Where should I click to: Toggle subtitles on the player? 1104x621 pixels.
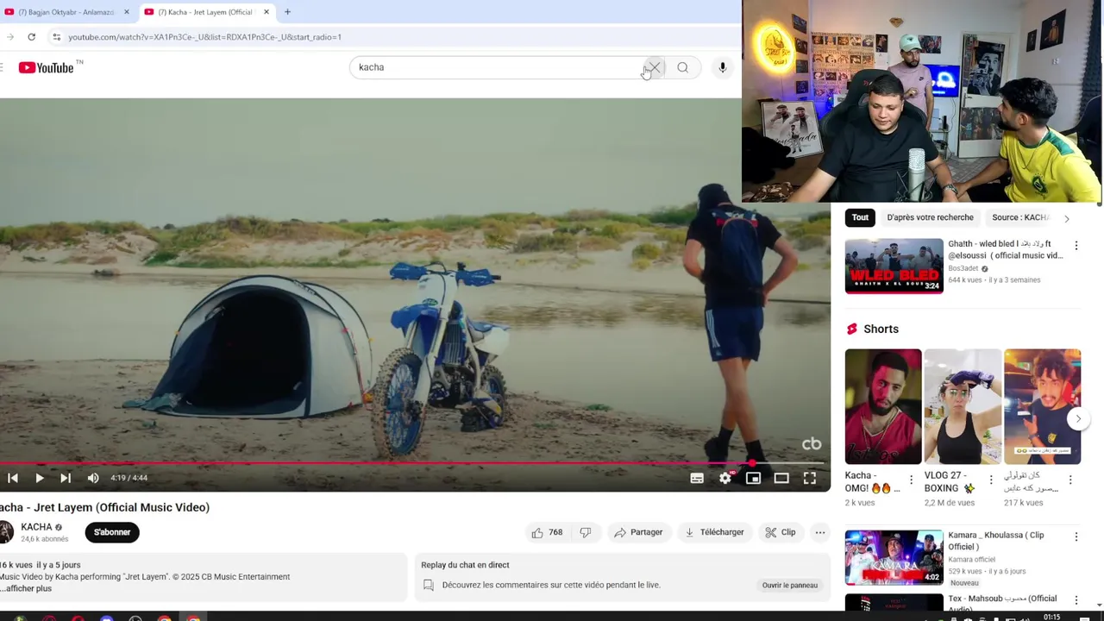tap(697, 478)
